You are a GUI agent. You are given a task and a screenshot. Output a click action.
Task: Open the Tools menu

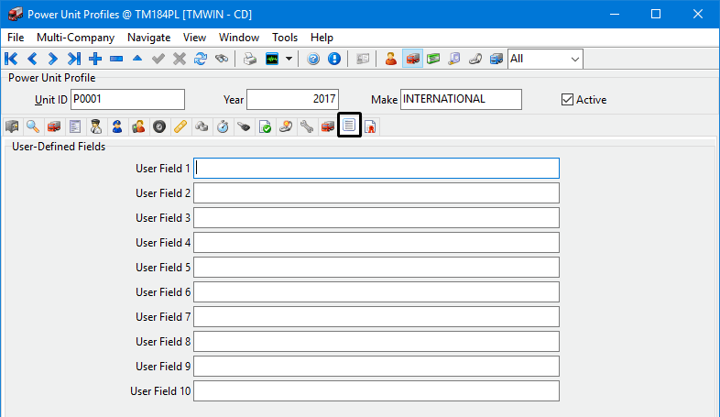(x=285, y=38)
